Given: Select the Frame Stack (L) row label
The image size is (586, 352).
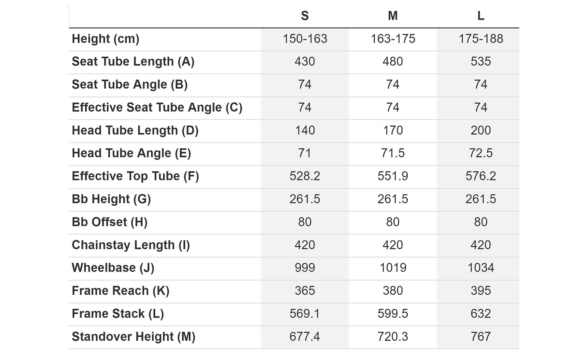Looking at the screenshot, I should [118, 314].
